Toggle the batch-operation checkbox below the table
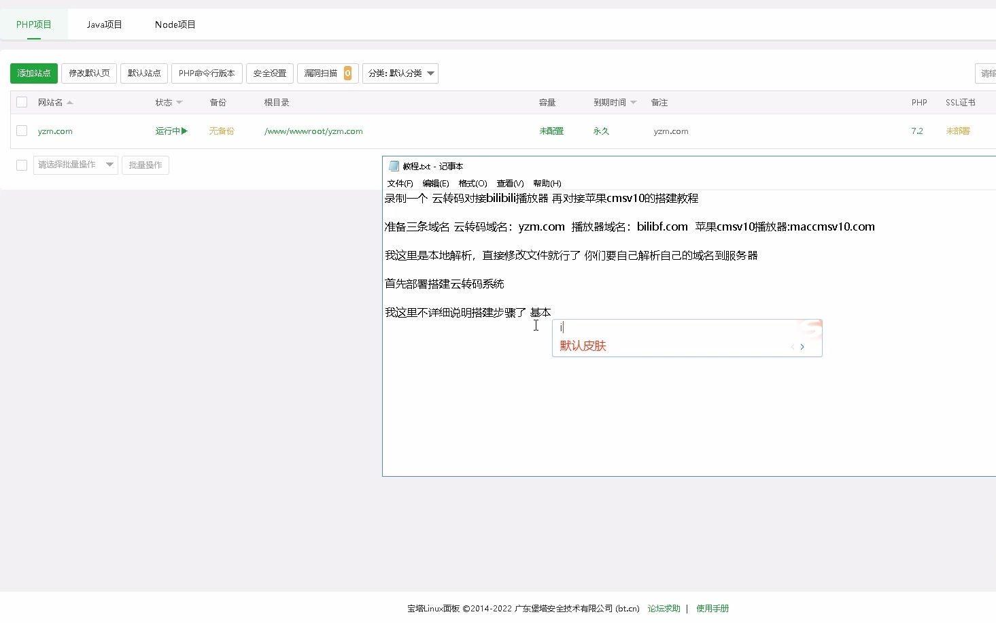This screenshot has height=623, width=996. coord(22,165)
